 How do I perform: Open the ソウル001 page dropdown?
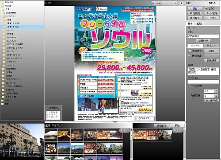(x=164, y=3)
